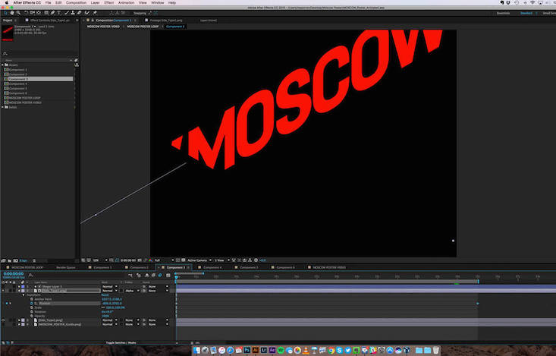Open the Animation menu
Viewport: 556px width, 356px height.
tap(126, 2)
